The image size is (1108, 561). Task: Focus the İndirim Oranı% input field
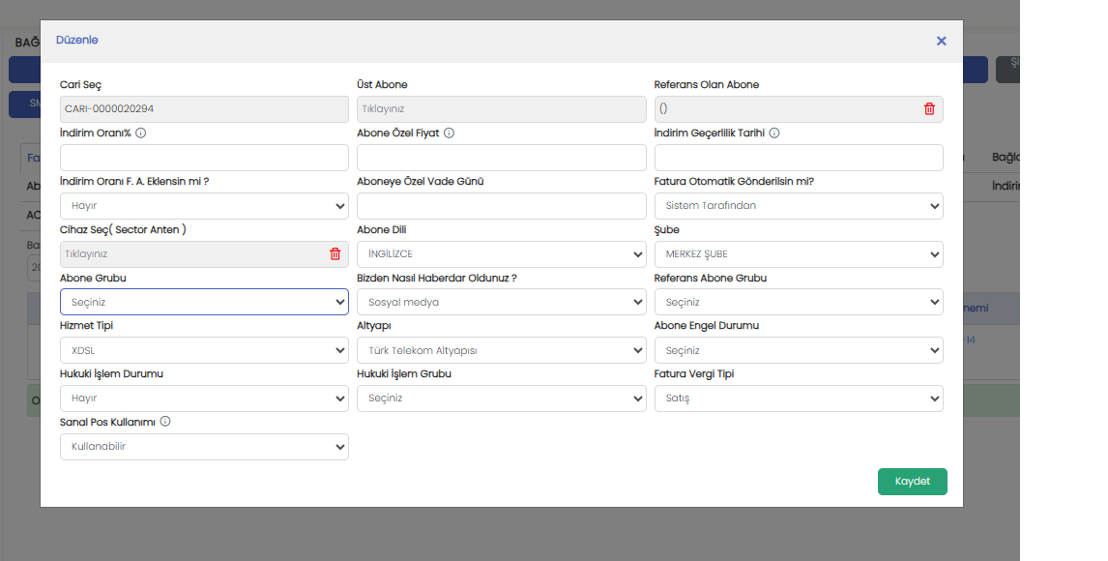point(204,158)
